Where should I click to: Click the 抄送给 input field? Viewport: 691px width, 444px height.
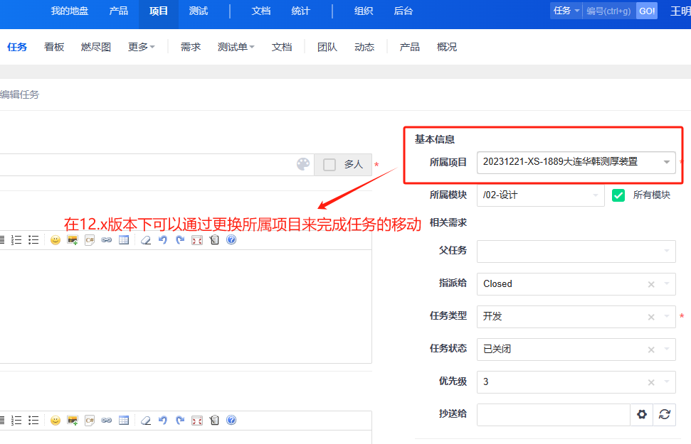(553, 414)
